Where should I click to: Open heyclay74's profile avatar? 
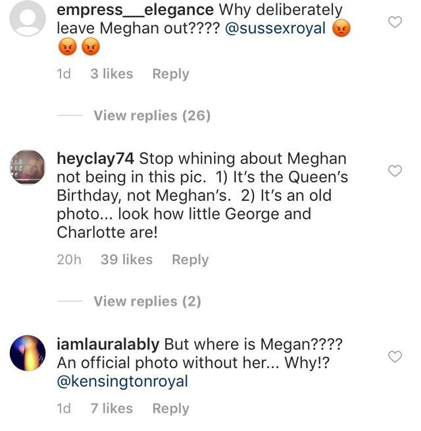[28, 167]
